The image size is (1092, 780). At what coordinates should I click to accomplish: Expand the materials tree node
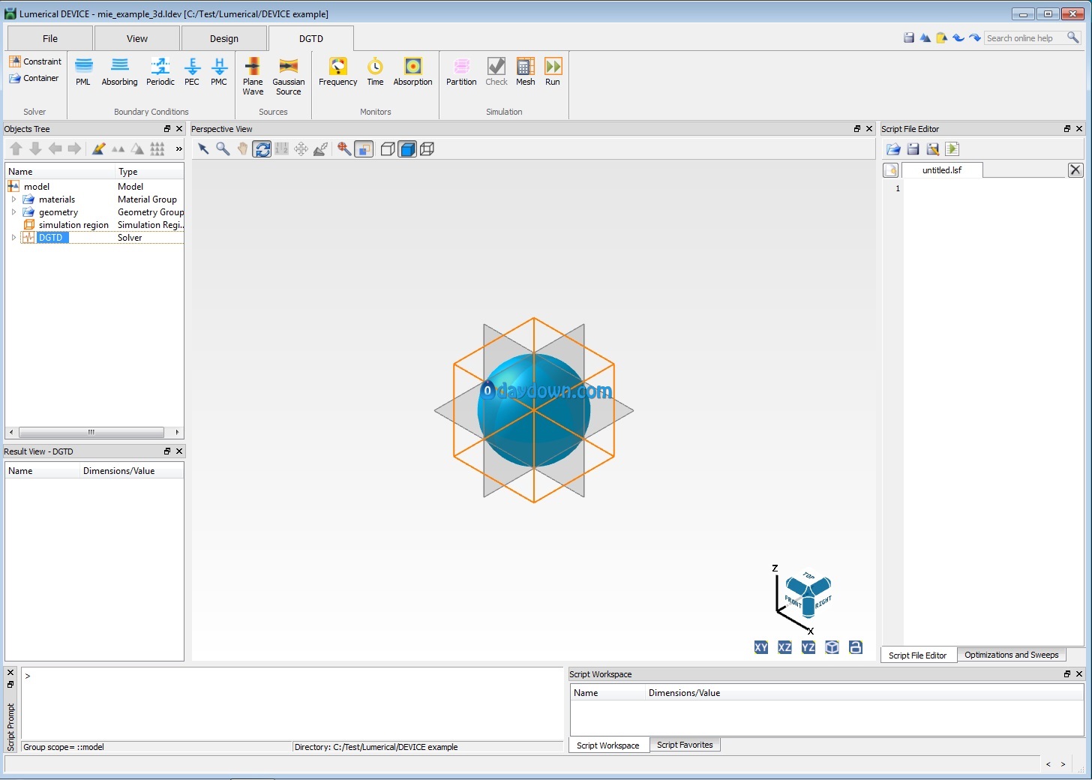(x=13, y=199)
